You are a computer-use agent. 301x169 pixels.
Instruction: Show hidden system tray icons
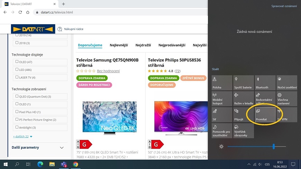(x=249, y=165)
